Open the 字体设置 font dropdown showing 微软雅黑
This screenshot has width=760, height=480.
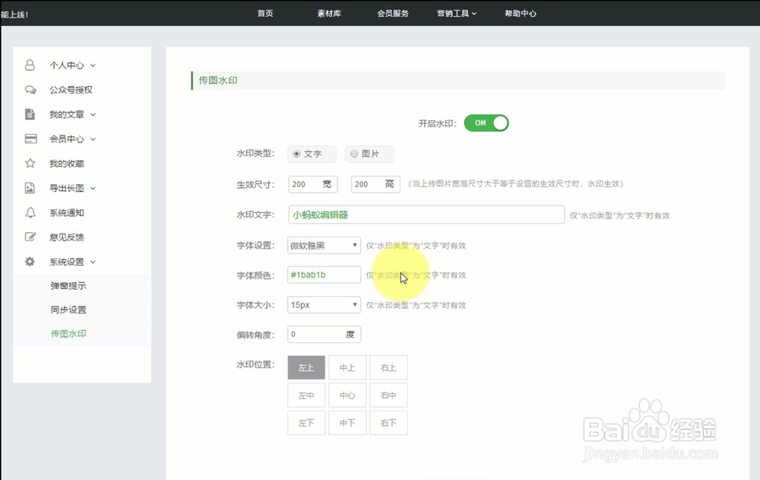click(x=323, y=245)
